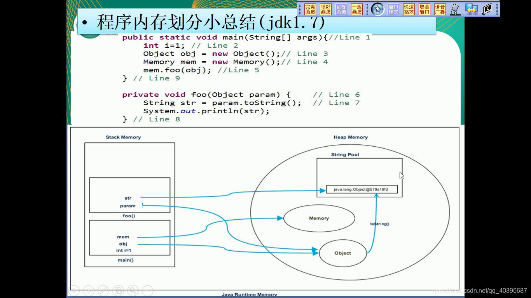Click 语音广播 voice broadcast button
531x298 pixels.
pyautogui.click(x=440, y=9)
